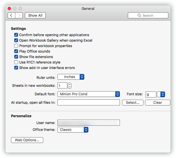The height and width of the screenshot is (158, 176).
Task: Uncheck Confirm before opening other applications
Action: tap(16, 35)
